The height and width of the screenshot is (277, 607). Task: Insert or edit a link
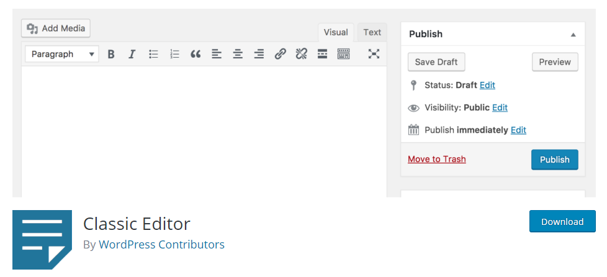(280, 55)
